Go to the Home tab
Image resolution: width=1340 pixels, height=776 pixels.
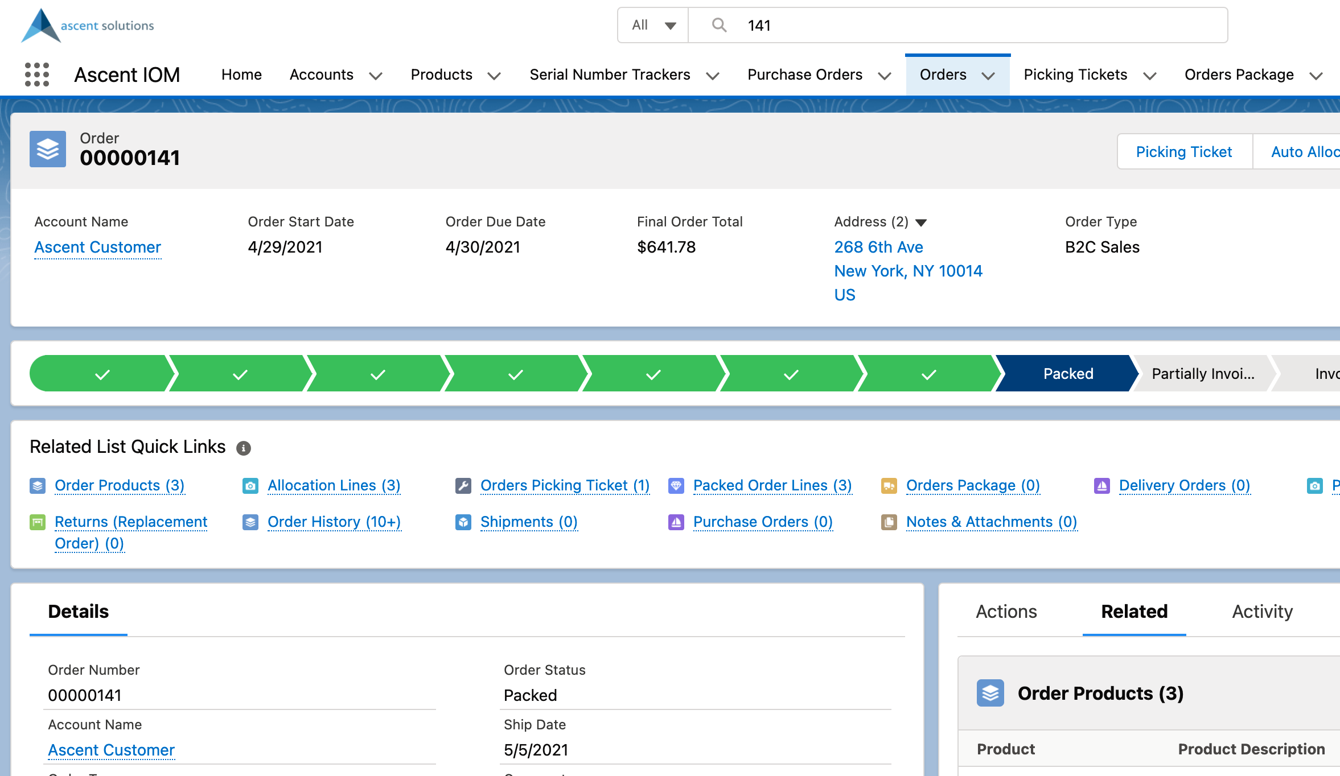click(x=241, y=75)
